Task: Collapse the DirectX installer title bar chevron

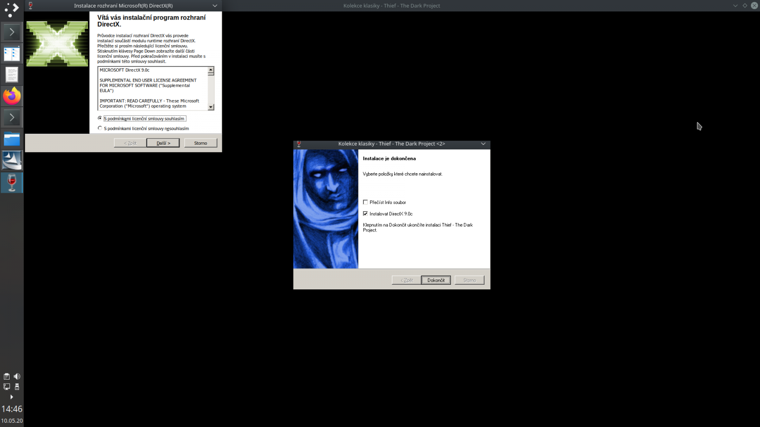Action: coord(215,6)
